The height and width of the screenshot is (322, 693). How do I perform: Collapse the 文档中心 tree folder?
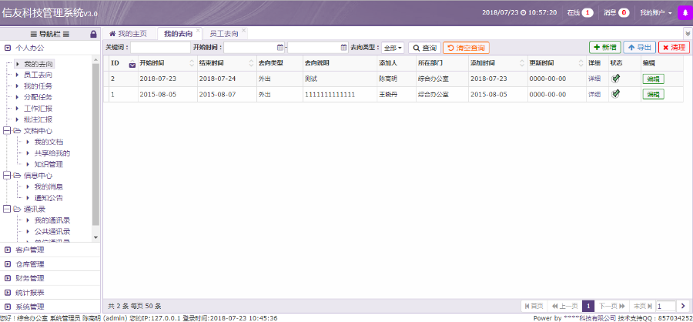7,130
